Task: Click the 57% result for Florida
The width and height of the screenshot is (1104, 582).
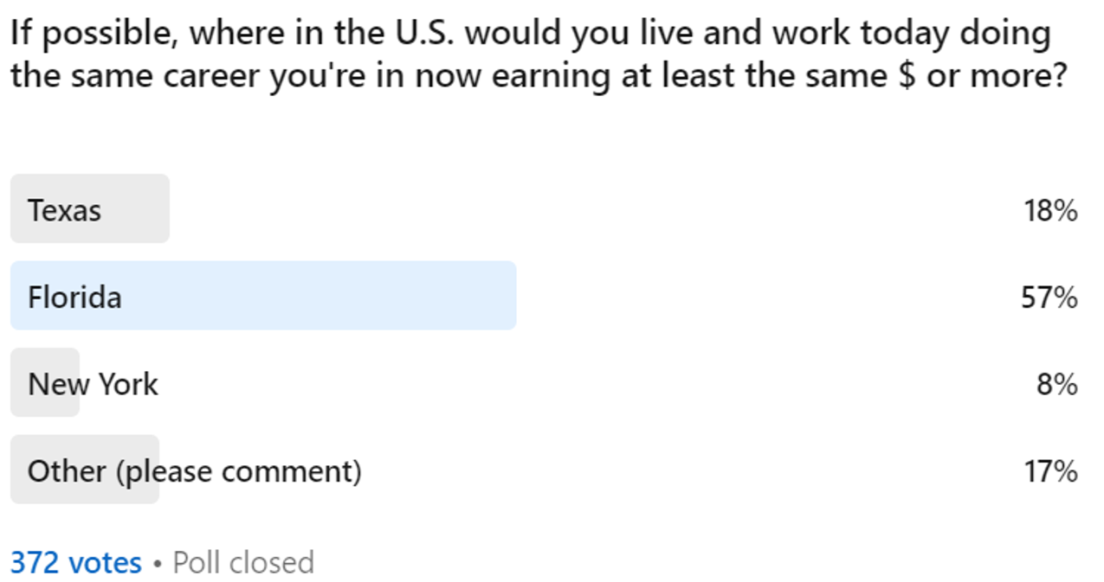Action: click(1049, 297)
